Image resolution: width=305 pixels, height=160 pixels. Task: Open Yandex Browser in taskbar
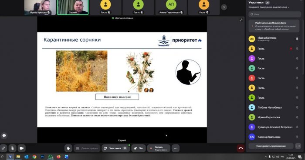click(10, 157)
